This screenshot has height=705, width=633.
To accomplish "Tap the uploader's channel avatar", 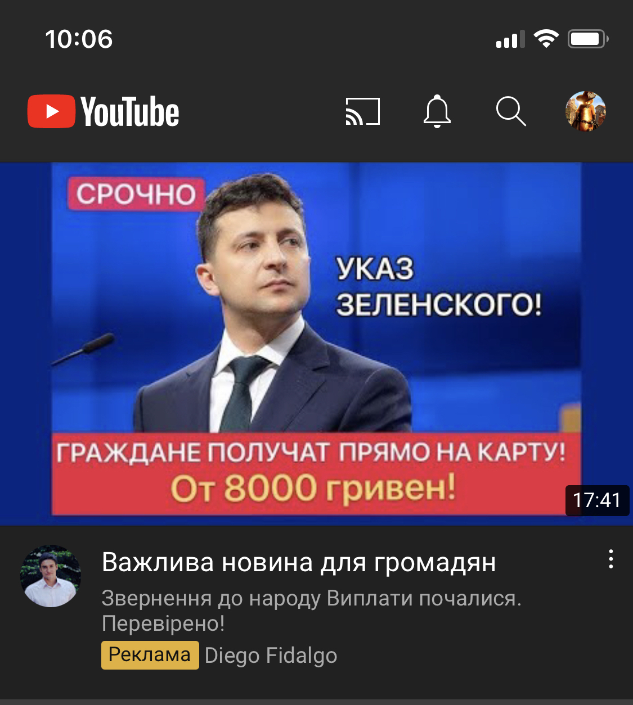I will [x=51, y=576].
